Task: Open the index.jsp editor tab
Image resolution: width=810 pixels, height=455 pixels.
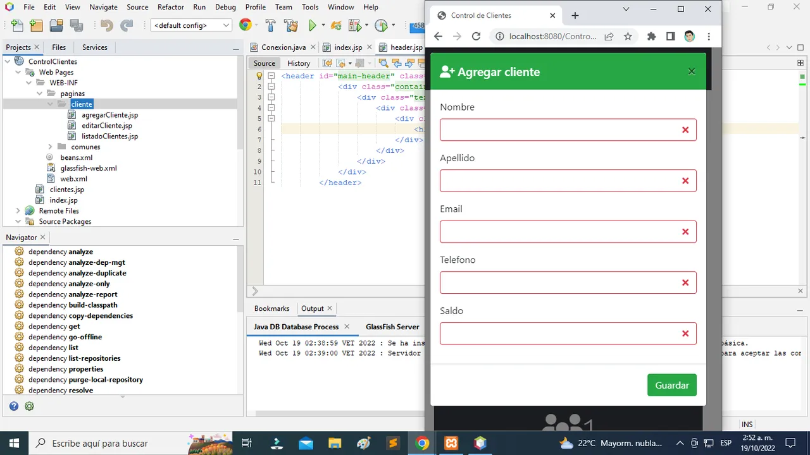Action: click(347, 47)
